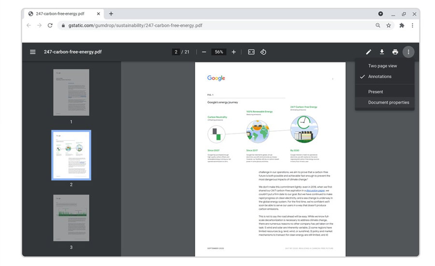Click the 'FIG. 1' caption
Viewport: 435px width, 266px height.
click(x=210, y=95)
